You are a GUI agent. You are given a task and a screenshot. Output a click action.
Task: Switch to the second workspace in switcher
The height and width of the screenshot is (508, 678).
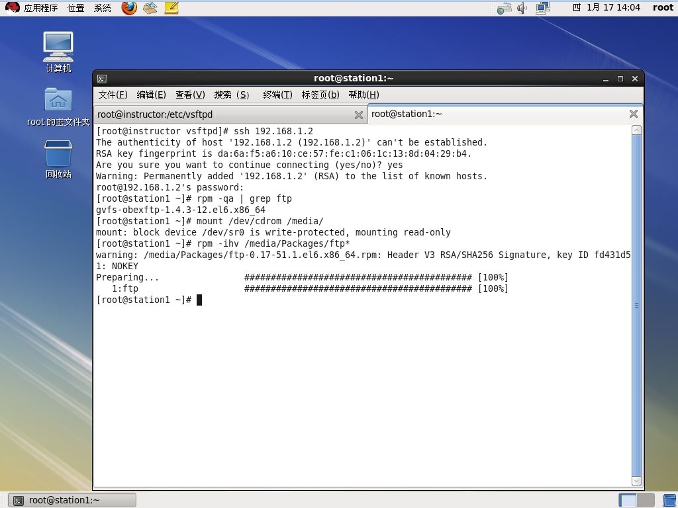point(646,500)
